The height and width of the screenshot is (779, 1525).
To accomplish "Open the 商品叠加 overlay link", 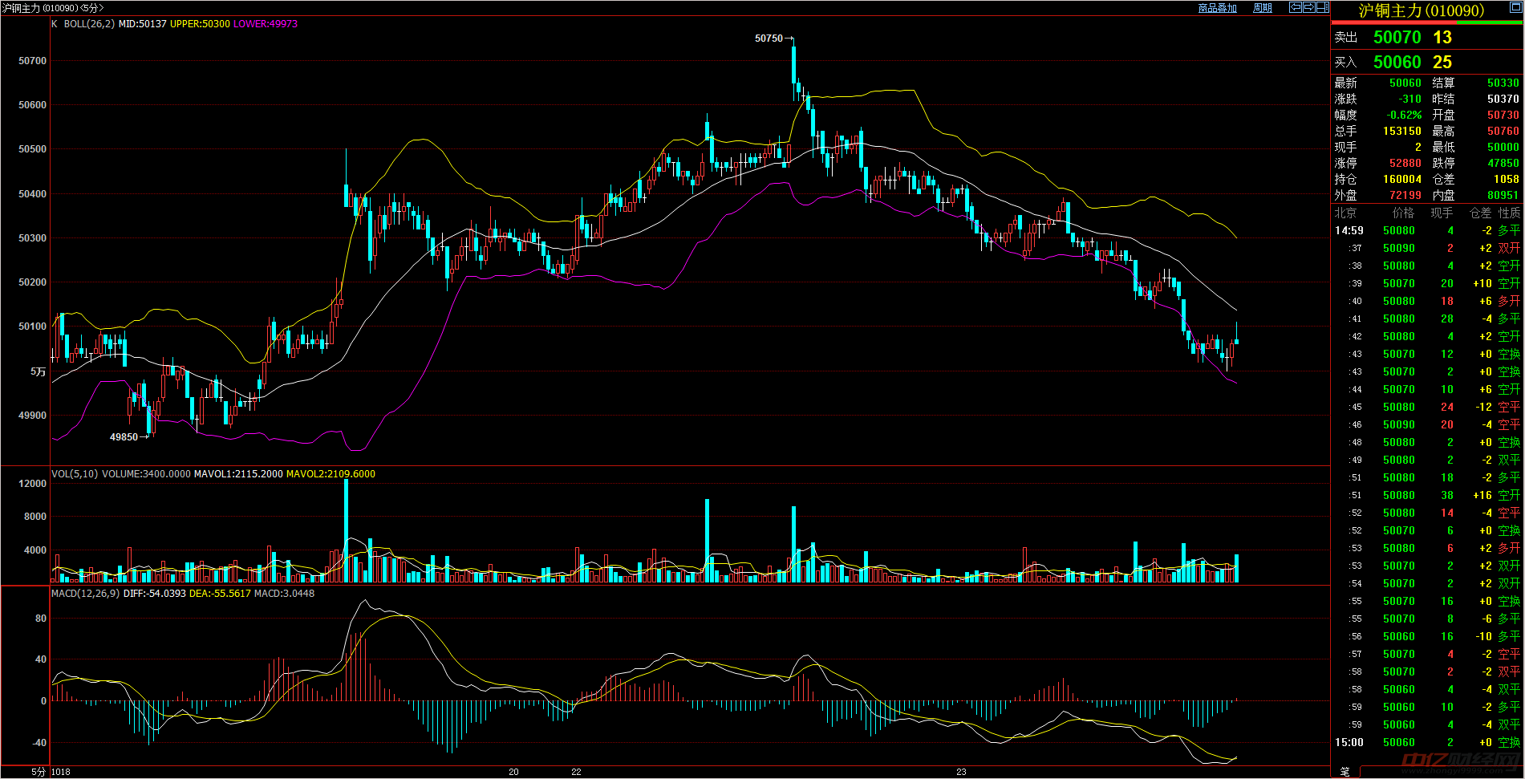I will click(1217, 8).
